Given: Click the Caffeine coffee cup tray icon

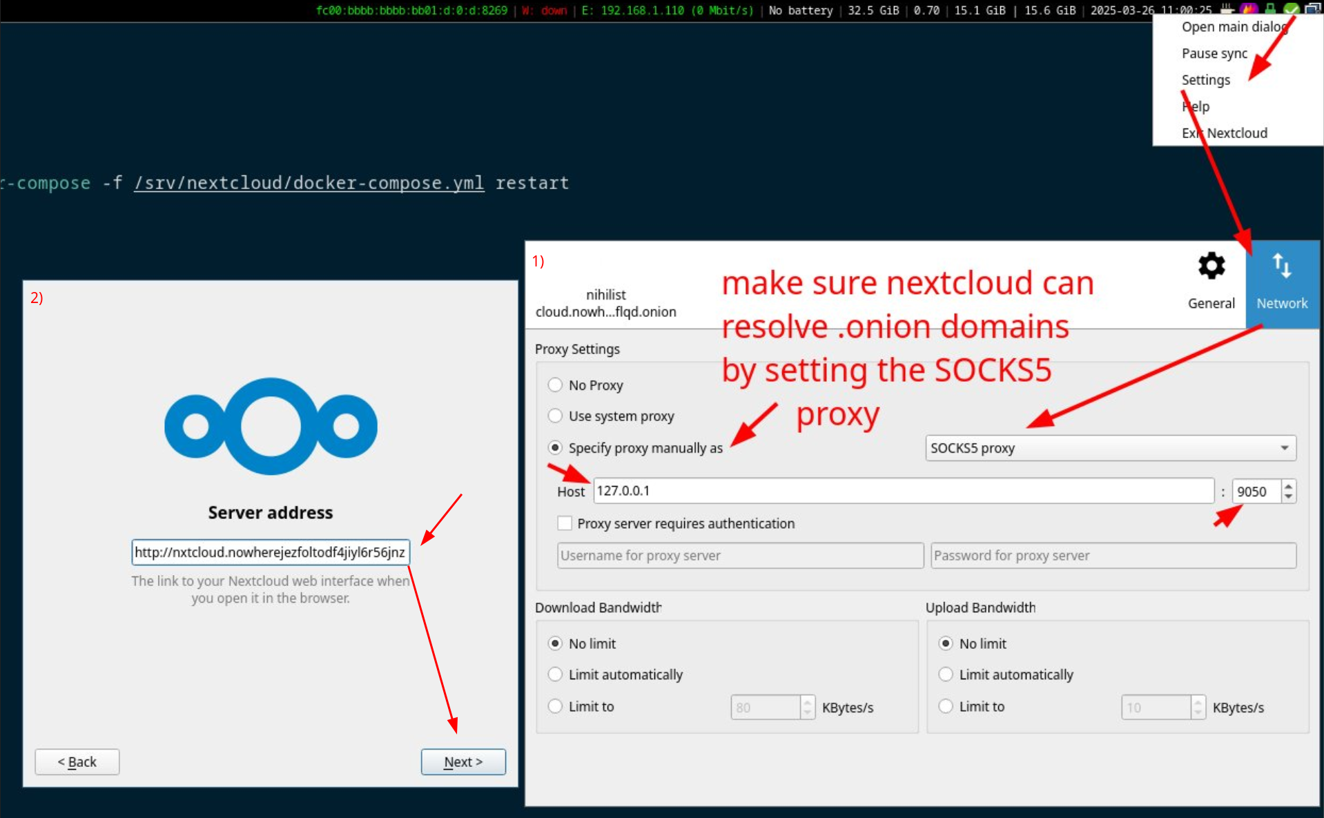Looking at the screenshot, I should (x=1226, y=10).
